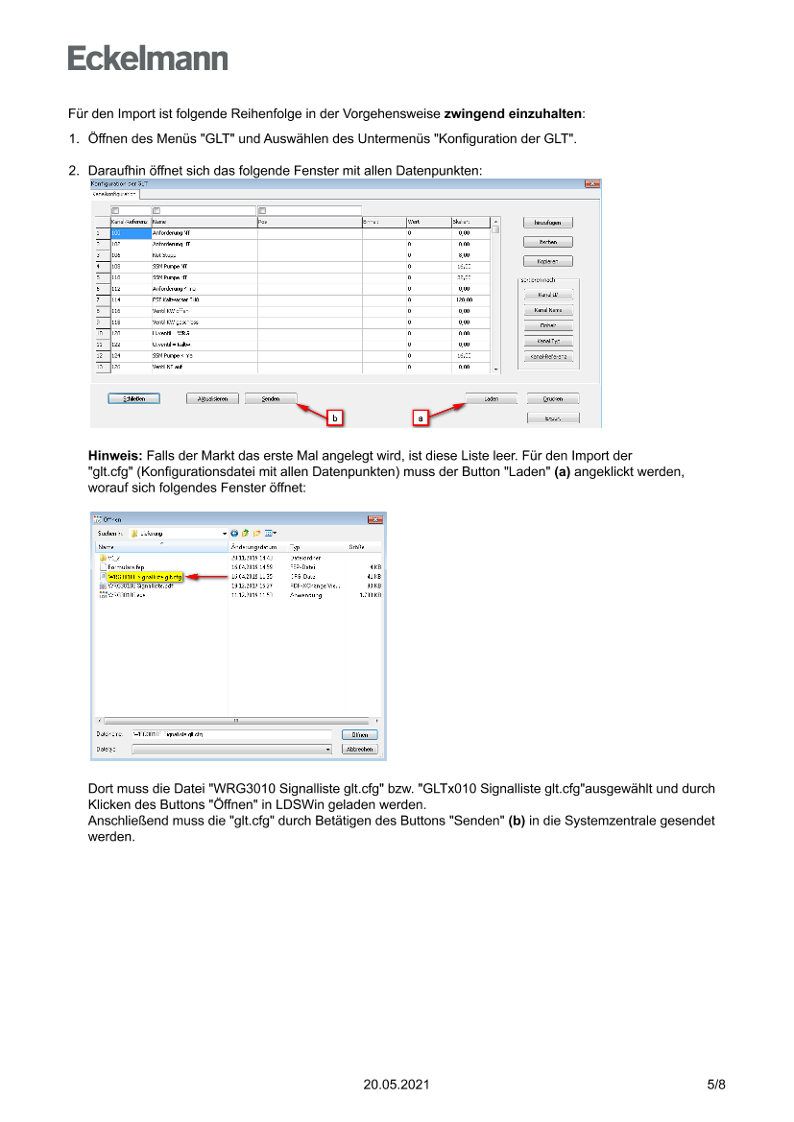
Task: Select the Kanalkonfiguration tab
Action: pyautogui.click(x=114, y=194)
